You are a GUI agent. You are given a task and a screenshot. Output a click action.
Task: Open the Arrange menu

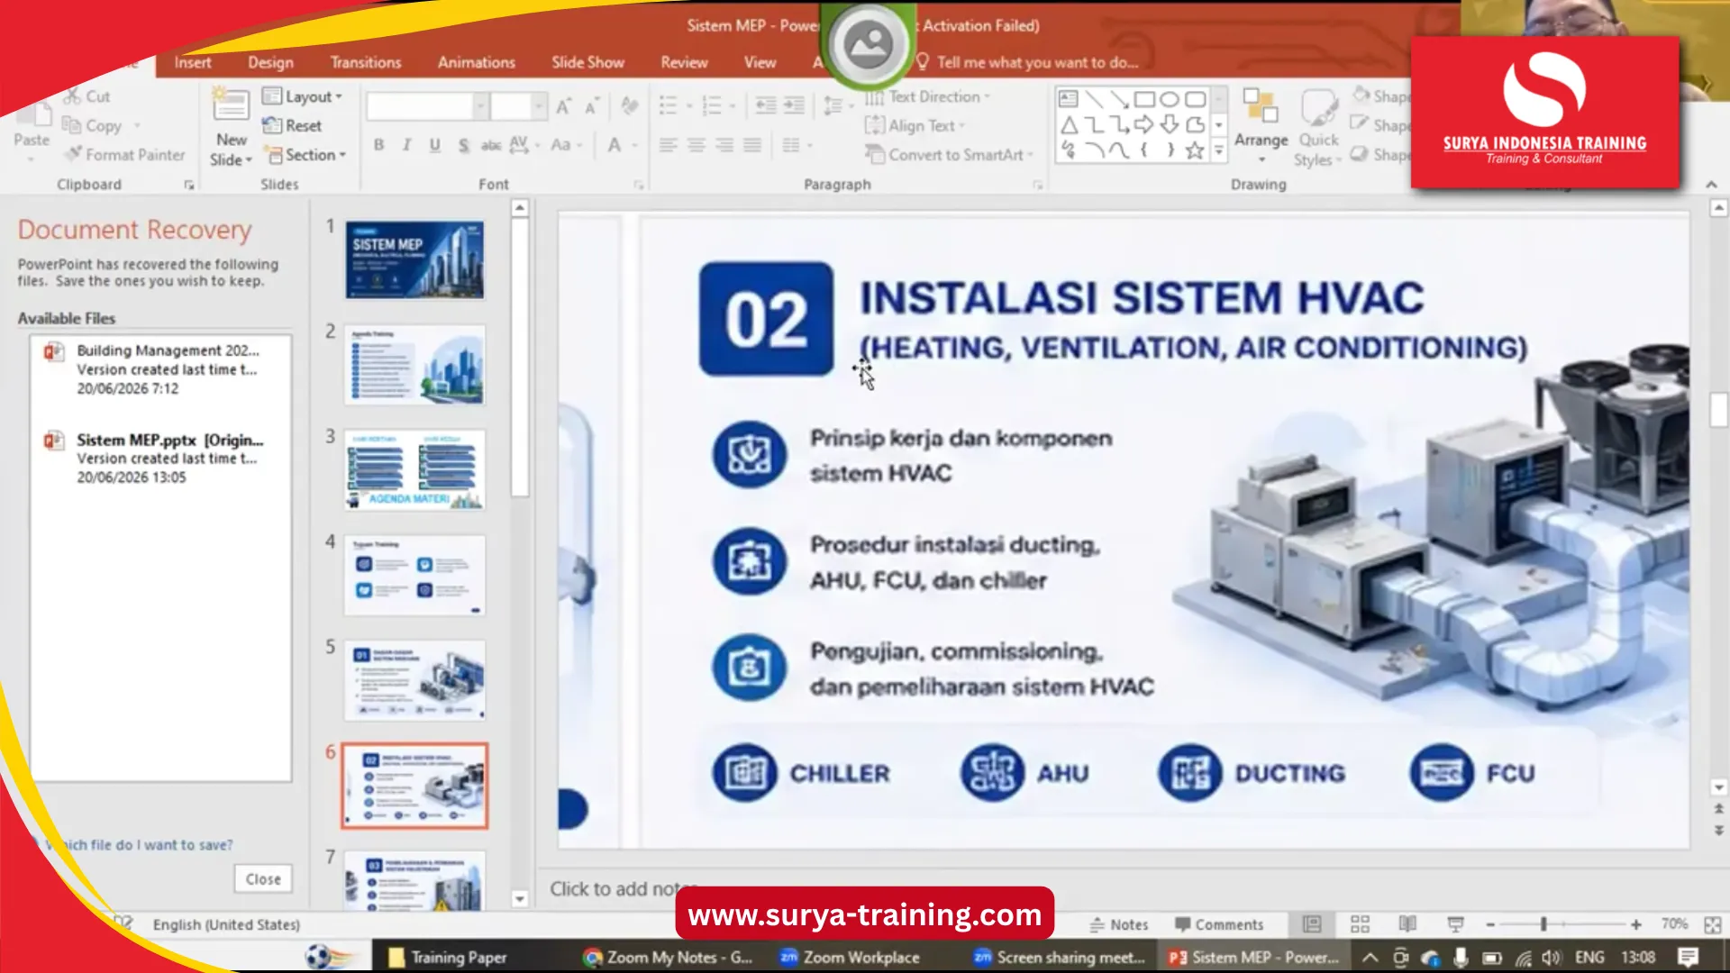click(x=1261, y=126)
